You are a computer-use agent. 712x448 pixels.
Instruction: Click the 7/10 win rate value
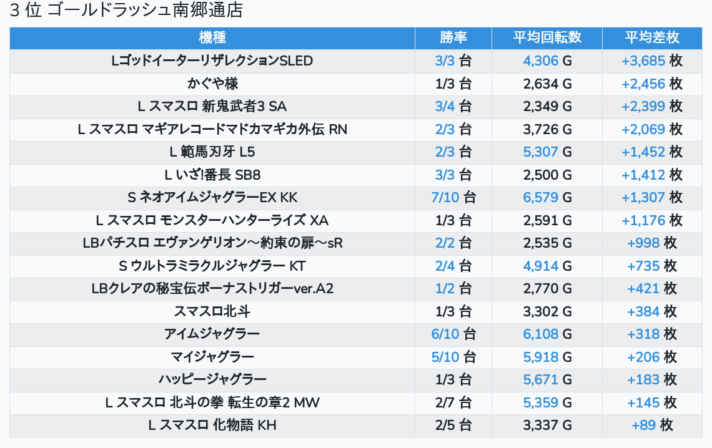pos(445,198)
